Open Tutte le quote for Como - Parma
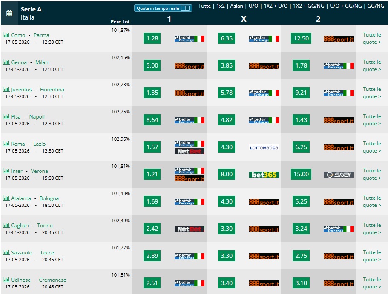This screenshot has width=388, height=294. (372, 38)
